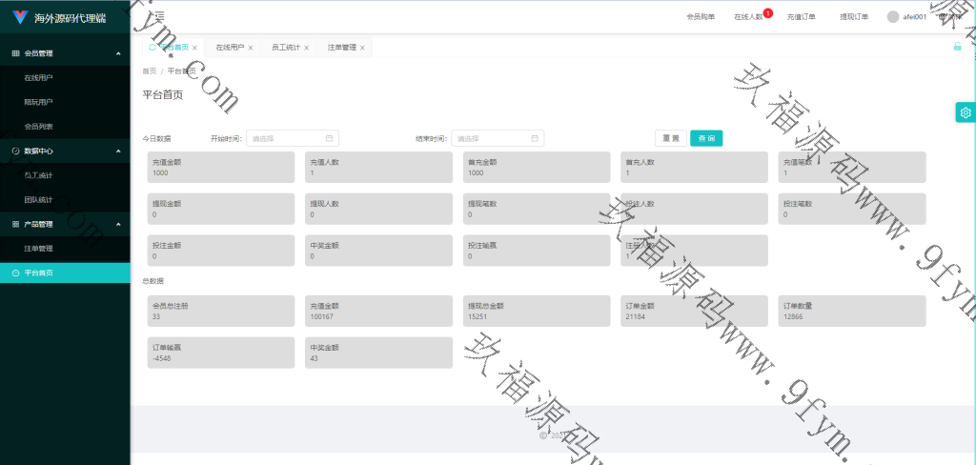Close the 员工统计 tab

[x=306, y=48]
